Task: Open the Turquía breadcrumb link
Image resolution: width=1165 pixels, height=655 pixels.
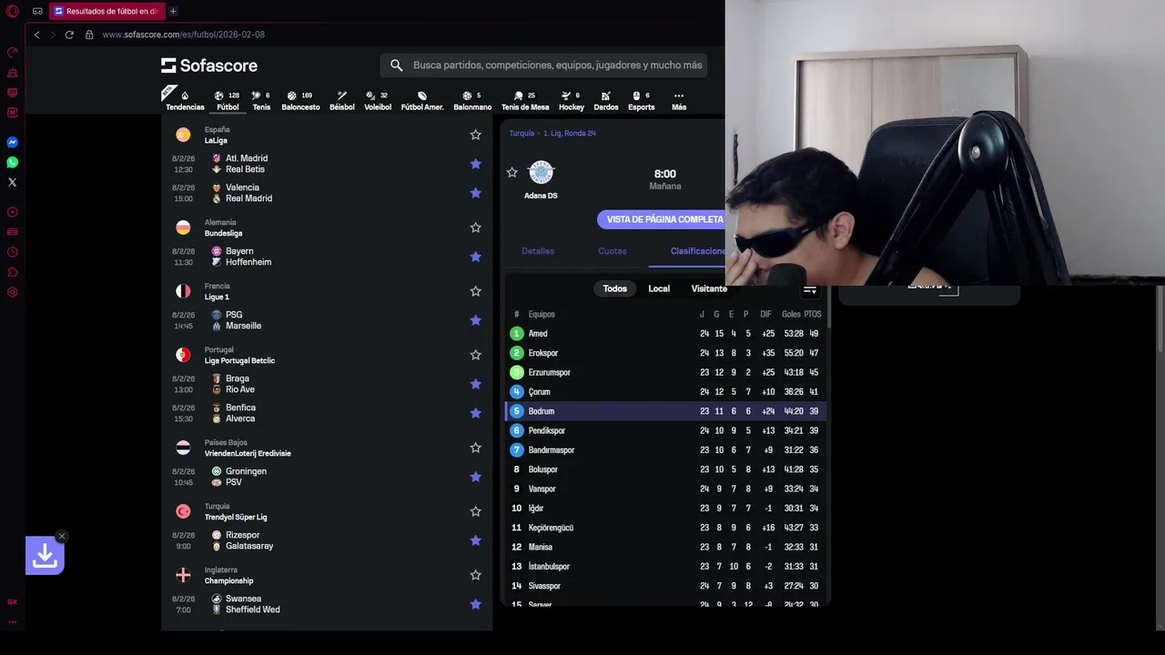Action: tap(522, 133)
